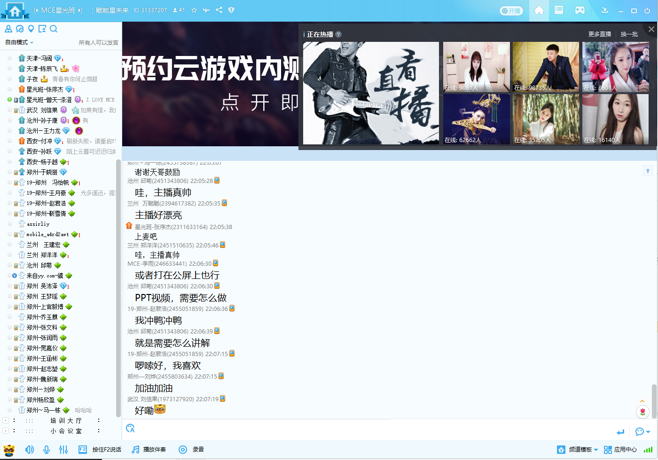658x460 pixels.
Task: Click the green network signal icon
Action: click(648, 450)
